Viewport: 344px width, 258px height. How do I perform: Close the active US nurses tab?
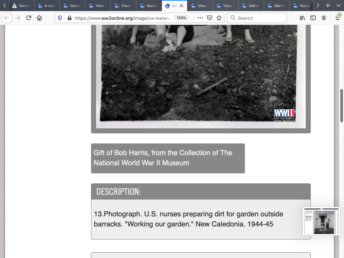coord(181,6)
